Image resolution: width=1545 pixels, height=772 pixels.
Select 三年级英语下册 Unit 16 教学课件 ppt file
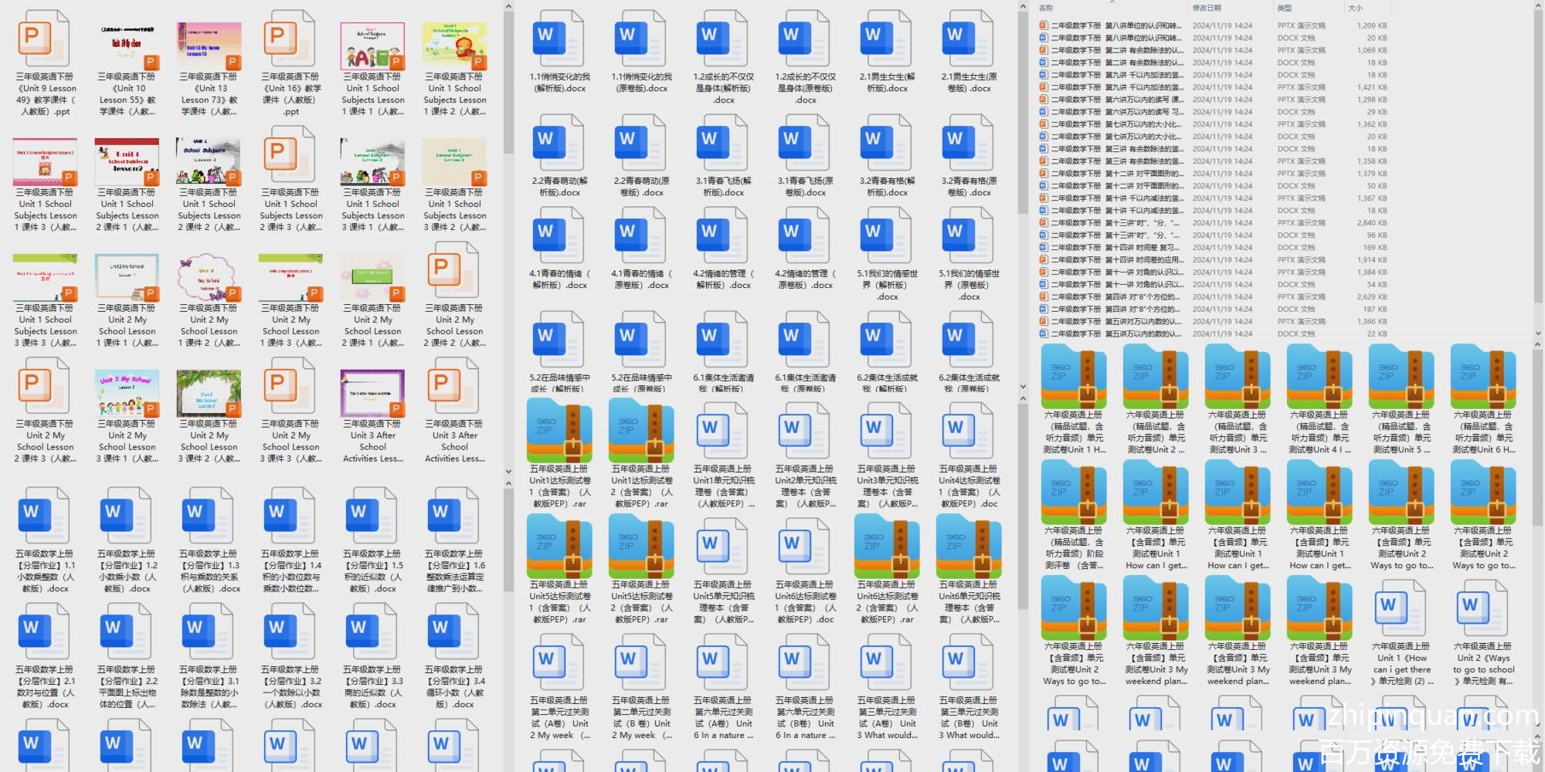(x=290, y=45)
